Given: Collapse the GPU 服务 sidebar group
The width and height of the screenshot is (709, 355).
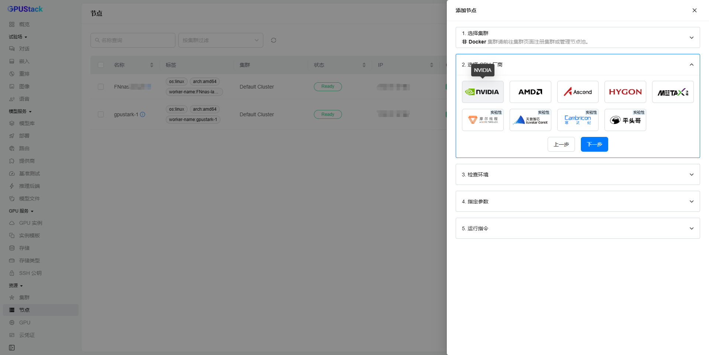Looking at the screenshot, I should (21, 211).
